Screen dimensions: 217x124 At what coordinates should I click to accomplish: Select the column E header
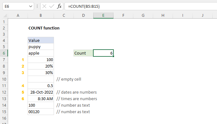[103, 15]
